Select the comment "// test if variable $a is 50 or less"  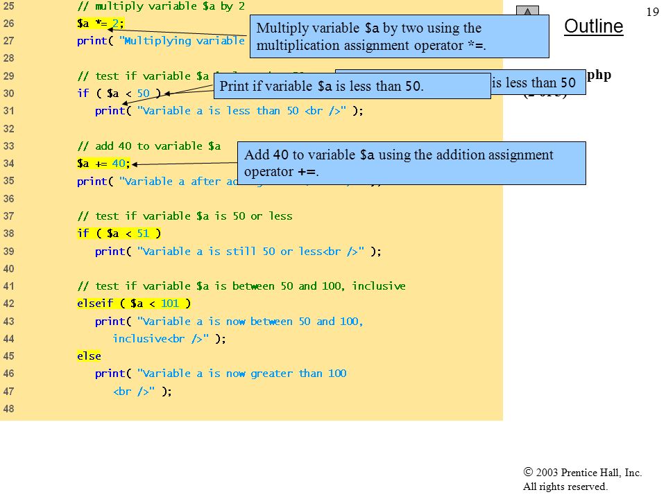185,216
